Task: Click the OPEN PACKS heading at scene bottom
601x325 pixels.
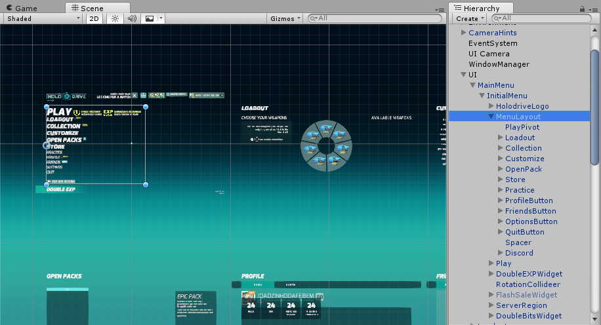Action: click(64, 276)
